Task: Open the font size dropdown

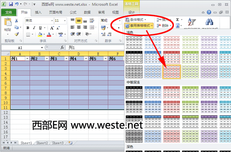Action: coord(65,21)
